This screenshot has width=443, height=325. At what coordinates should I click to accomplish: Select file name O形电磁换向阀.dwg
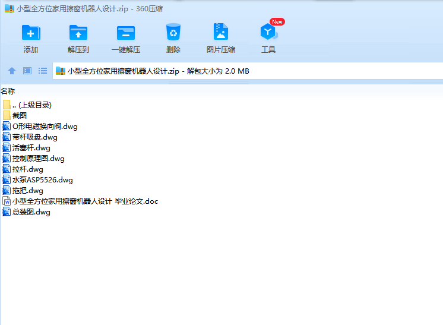point(45,127)
